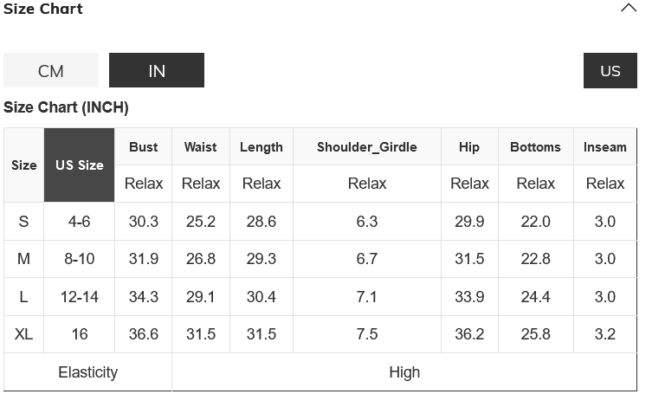Click the Bottoms column header

click(535, 147)
